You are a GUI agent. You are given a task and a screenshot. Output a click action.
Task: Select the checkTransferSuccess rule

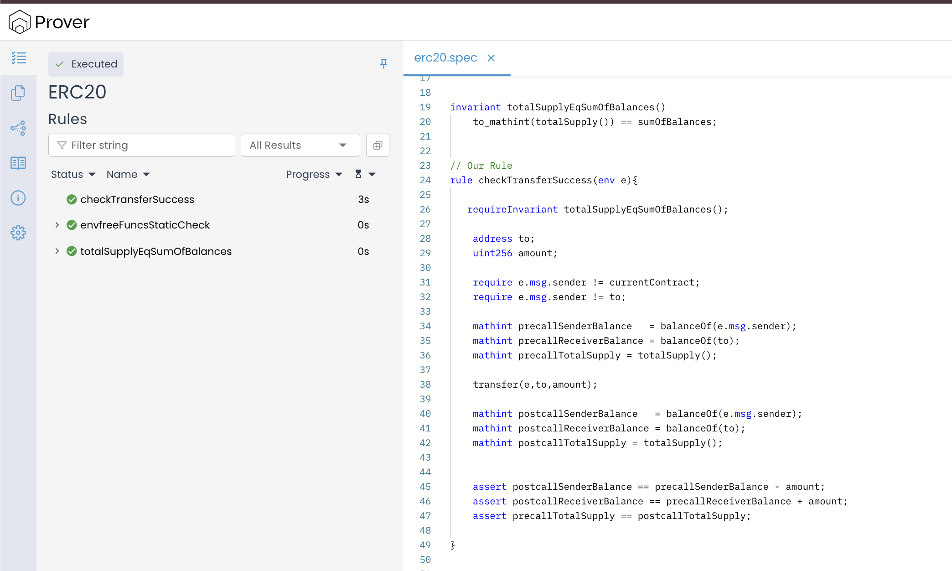[x=137, y=199]
